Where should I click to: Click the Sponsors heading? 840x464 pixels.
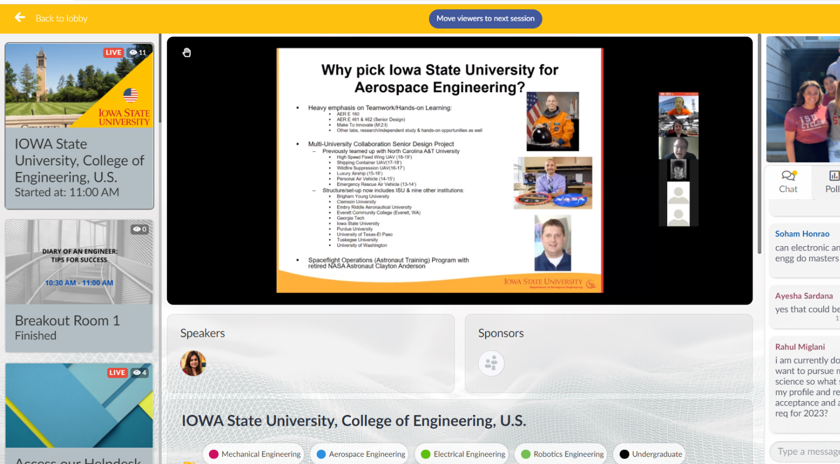tap(501, 333)
